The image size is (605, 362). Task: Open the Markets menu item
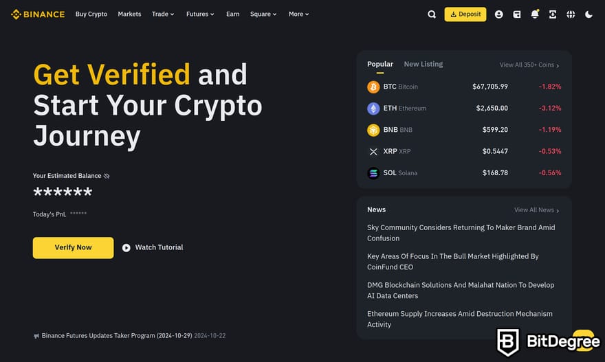129,14
